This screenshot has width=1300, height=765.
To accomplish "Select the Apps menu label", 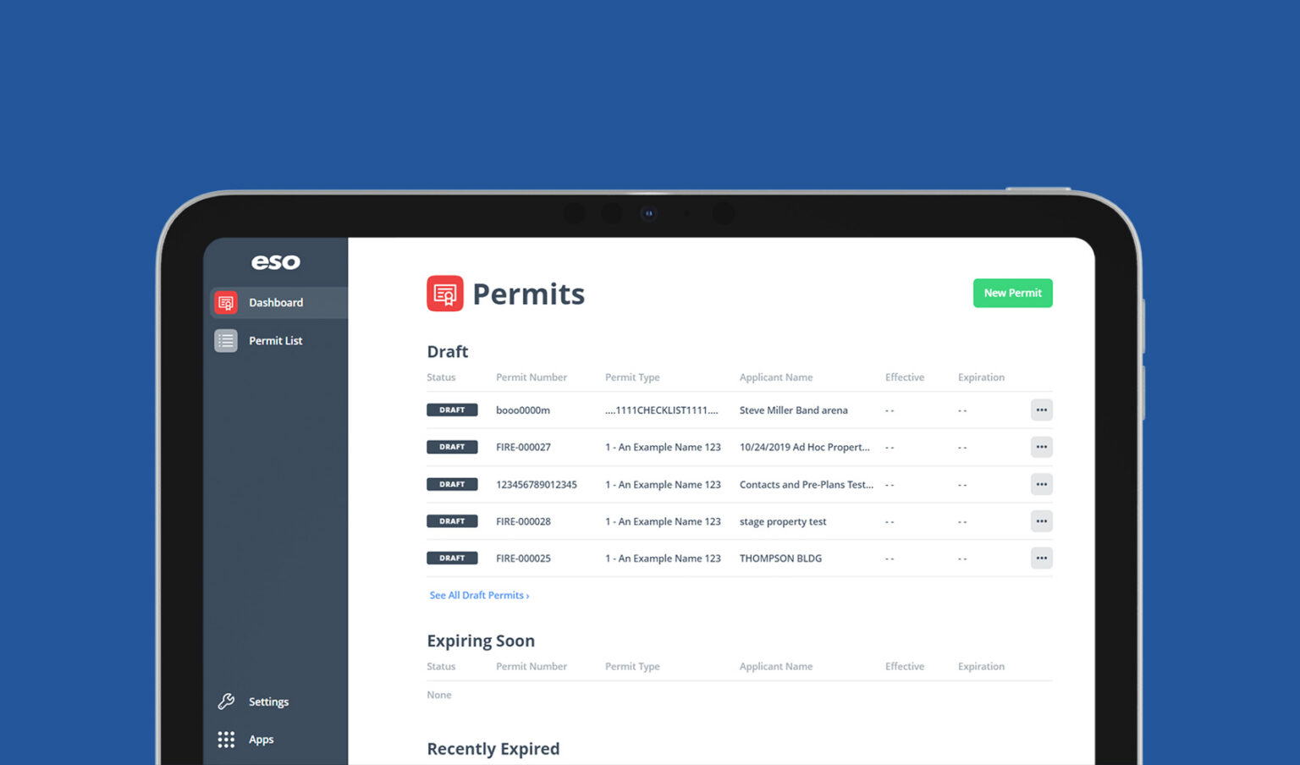I will (x=261, y=740).
